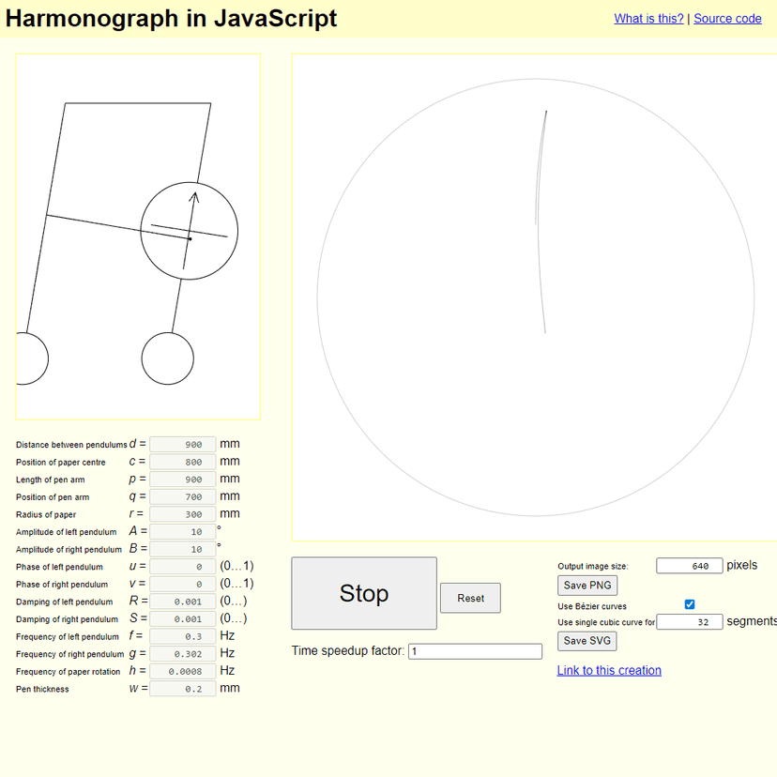Screen dimensions: 777x777
Task: Click the Save SVG button
Action: [x=587, y=641]
